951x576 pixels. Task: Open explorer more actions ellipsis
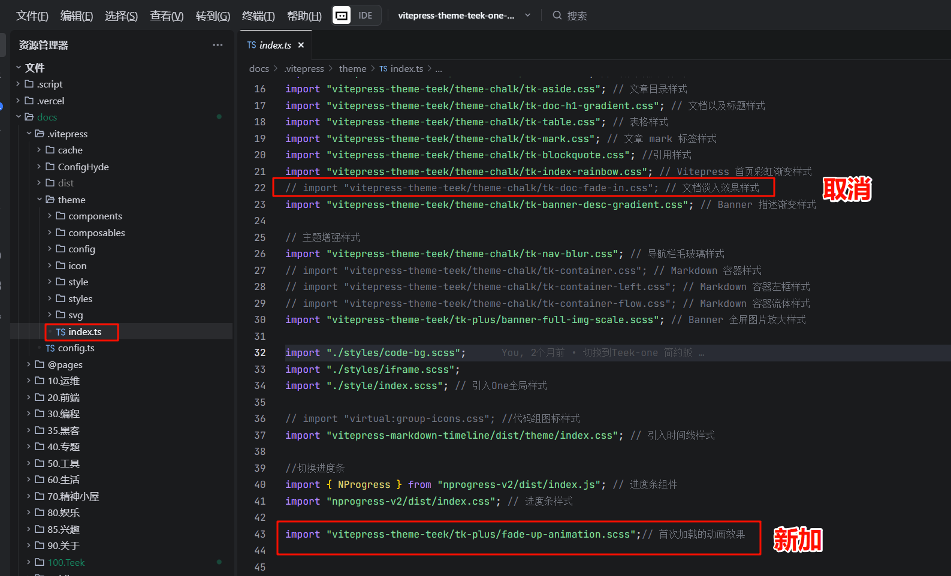(218, 45)
